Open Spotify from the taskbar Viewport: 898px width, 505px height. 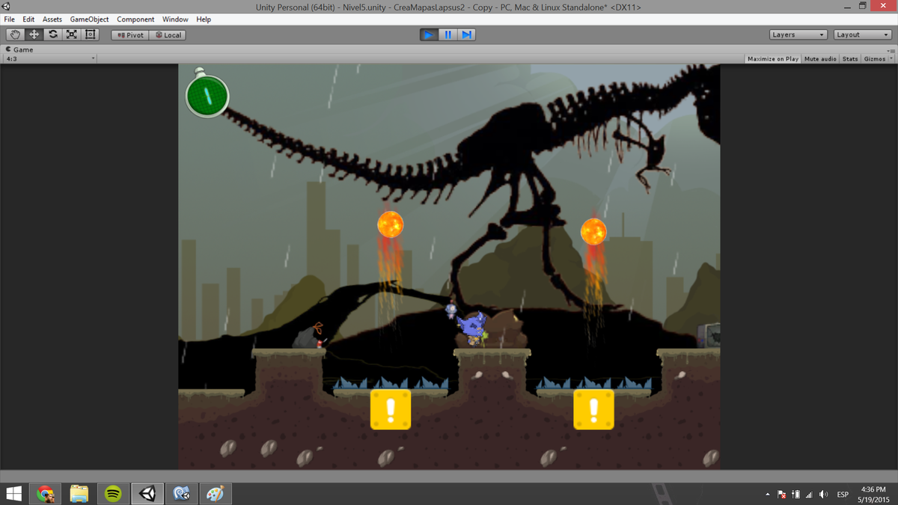click(113, 494)
